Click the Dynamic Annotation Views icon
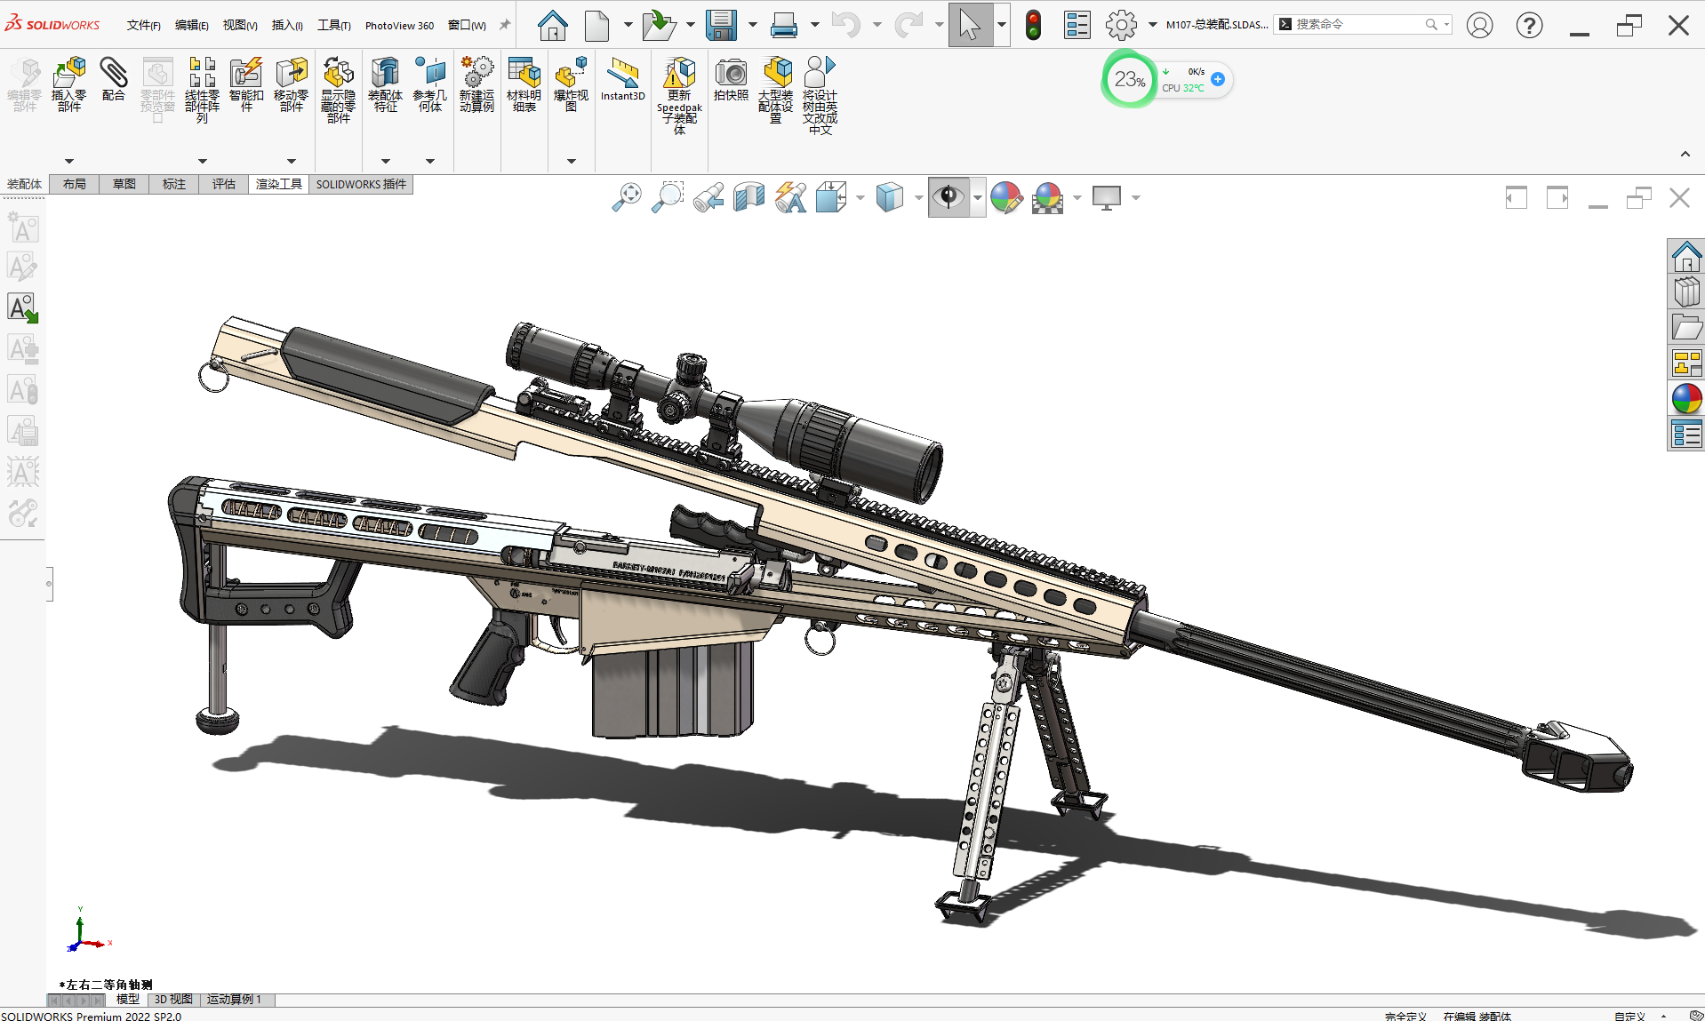Screen dimensions: 1705x1021 pos(790,197)
